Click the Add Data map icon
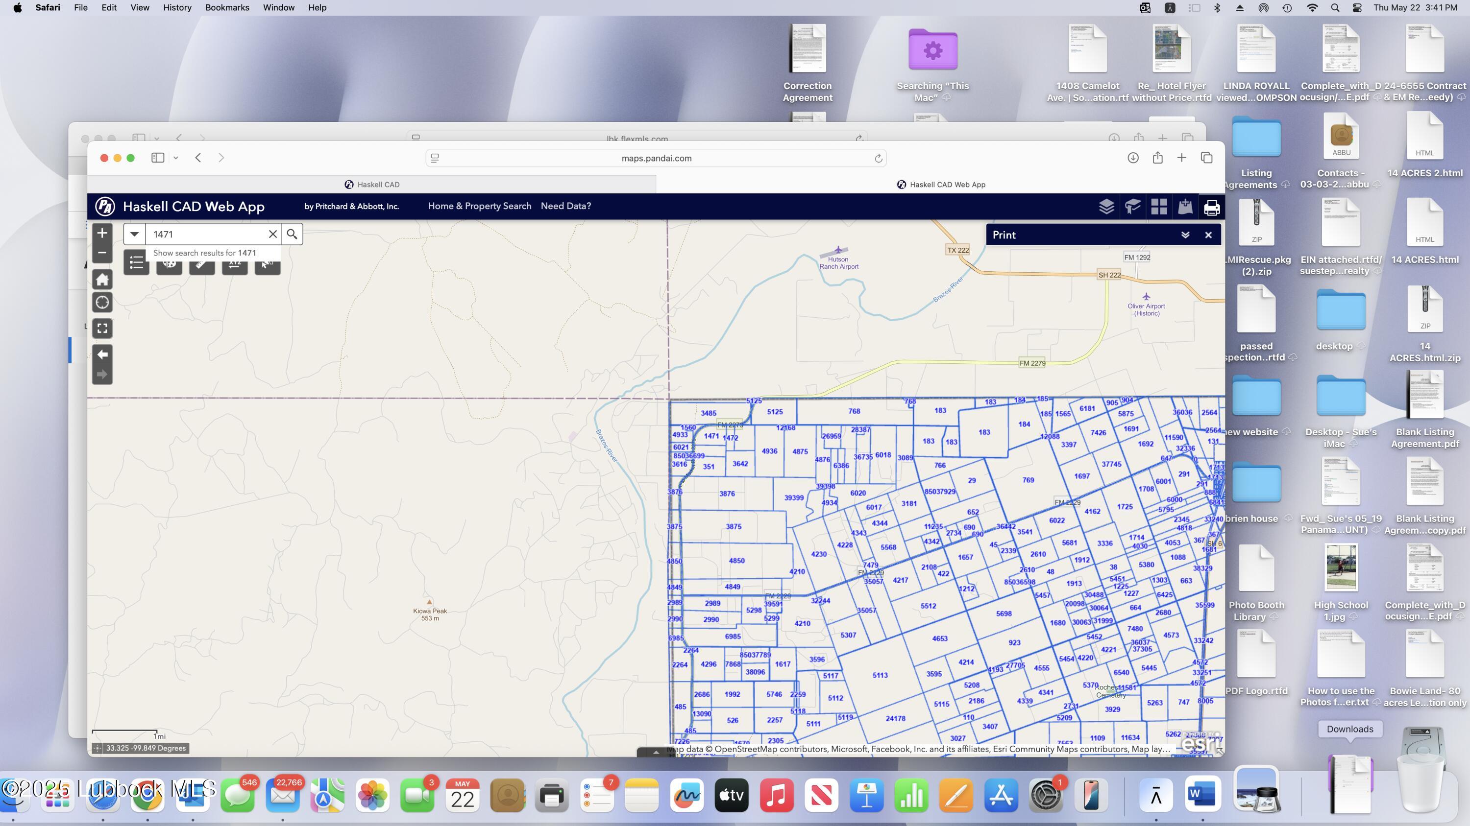Image resolution: width=1470 pixels, height=826 pixels. coord(1185,206)
